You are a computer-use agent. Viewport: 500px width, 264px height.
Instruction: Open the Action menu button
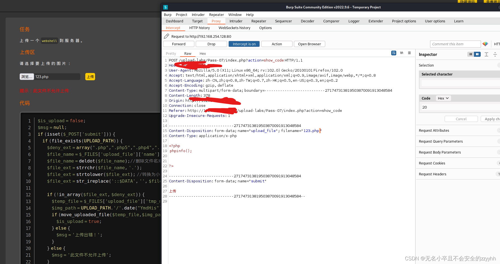(x=277, y=44)
